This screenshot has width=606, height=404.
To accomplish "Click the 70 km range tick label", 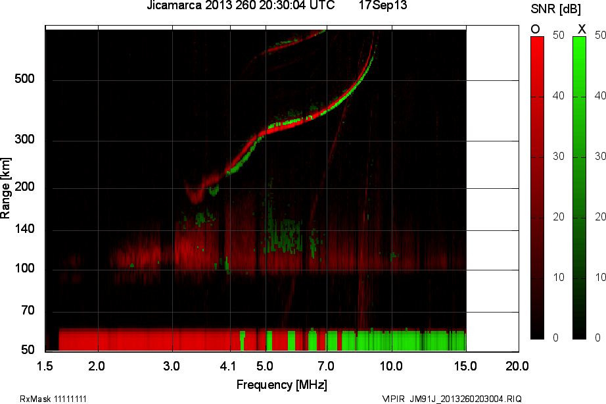I will [28, 310].
